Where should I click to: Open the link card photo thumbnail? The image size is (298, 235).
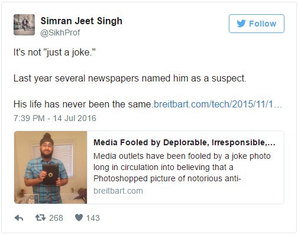coord(50,167)
